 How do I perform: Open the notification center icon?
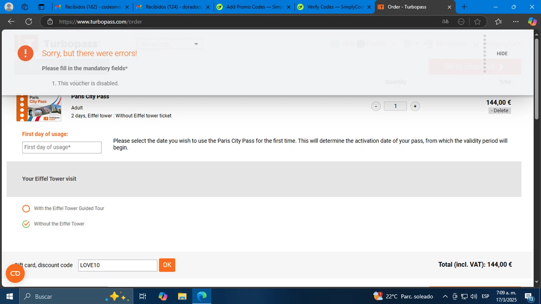pos(529,296)
